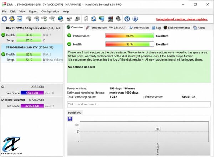The image size is (214, 157).
Task: Maximize the Hard Disk Sentinel window
Action: point(195,4)
